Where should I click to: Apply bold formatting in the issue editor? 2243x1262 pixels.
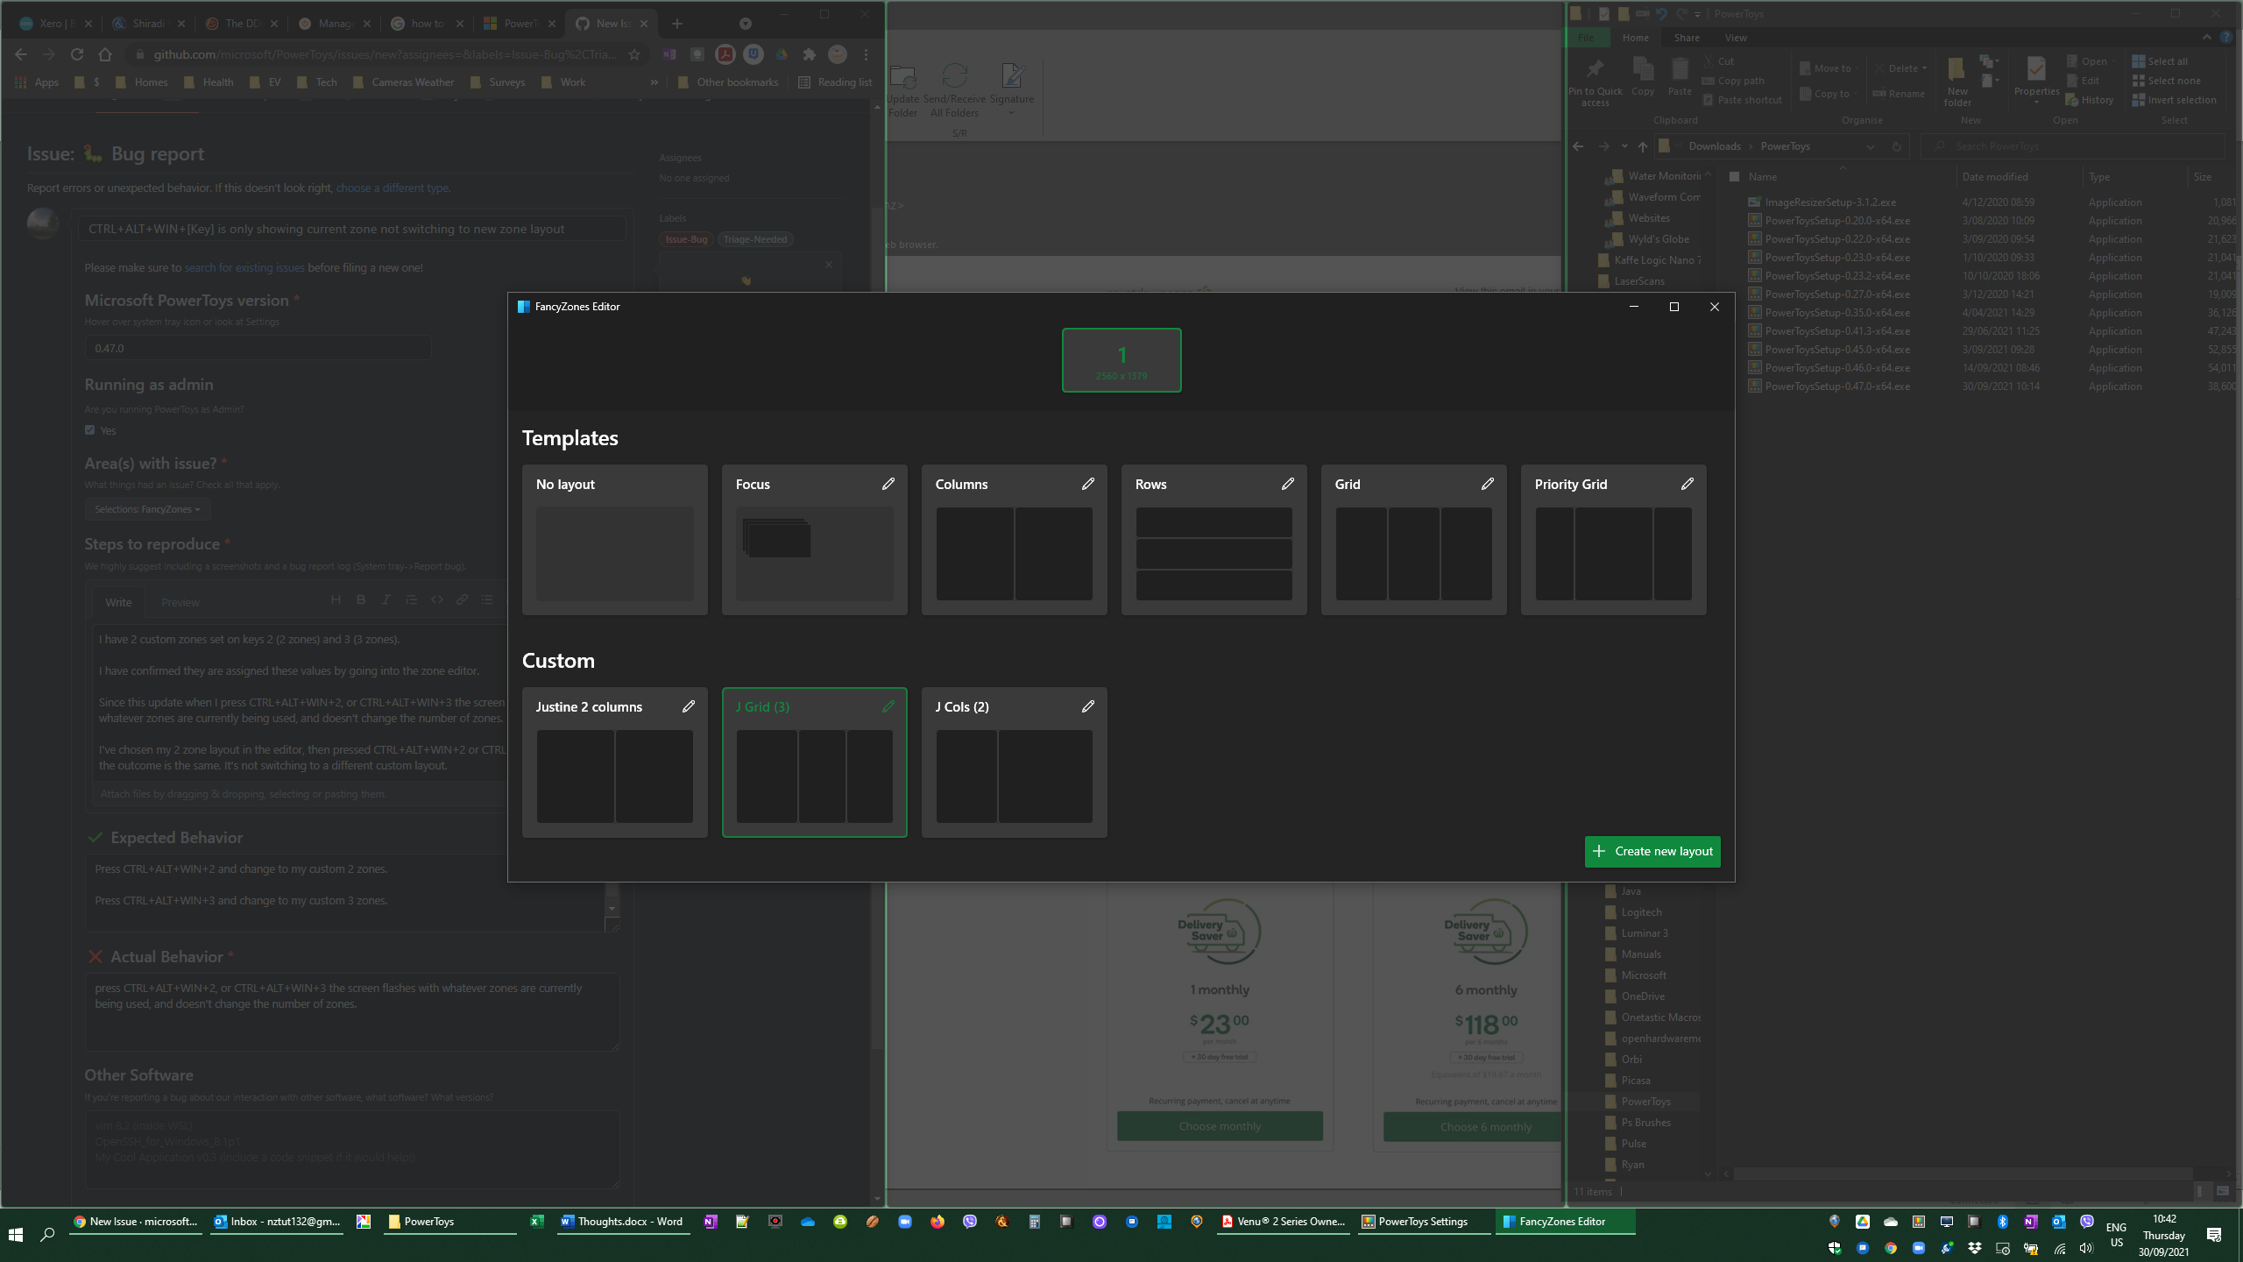(360, 599)
